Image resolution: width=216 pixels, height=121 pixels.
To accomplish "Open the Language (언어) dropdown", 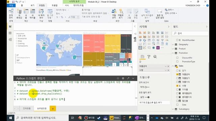I will [x=169, y=10].
